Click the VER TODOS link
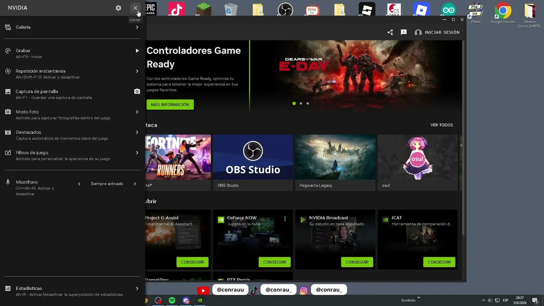The height and width of the screenshot is (306, 544). pyautogui.click(x=442, y=125)
